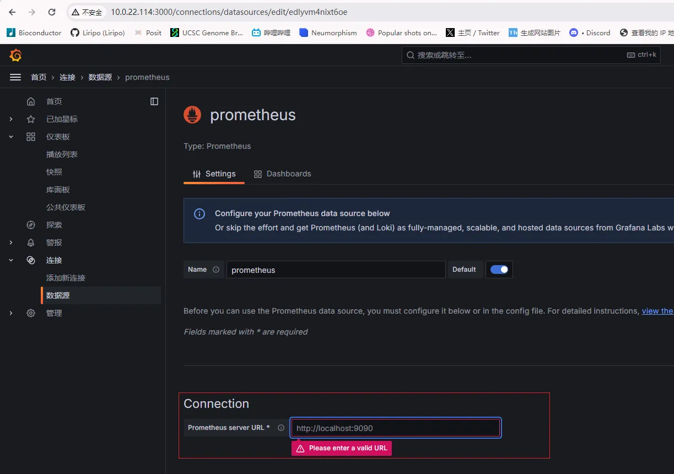Expand the Alerting section chevron
Image resolution: width=674 pixels, height=474 pixels.
pos(11,243)
